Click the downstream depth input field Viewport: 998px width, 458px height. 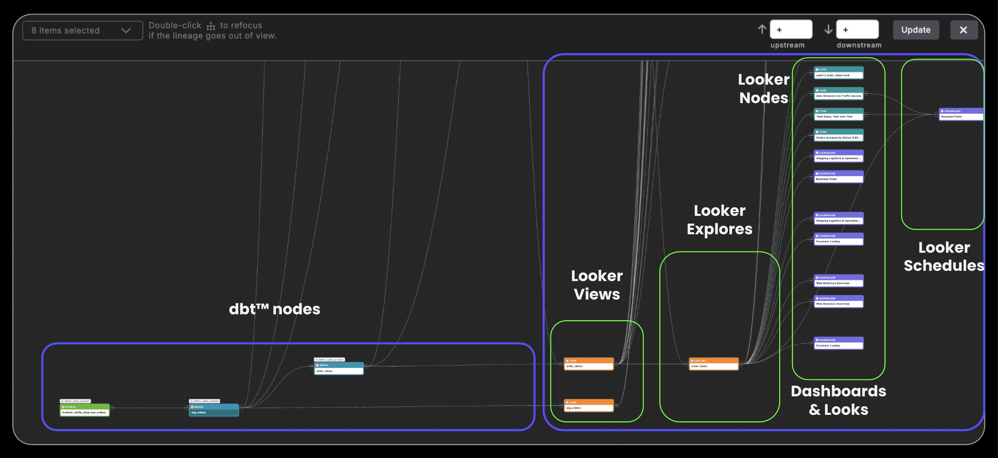pos(857,30)
